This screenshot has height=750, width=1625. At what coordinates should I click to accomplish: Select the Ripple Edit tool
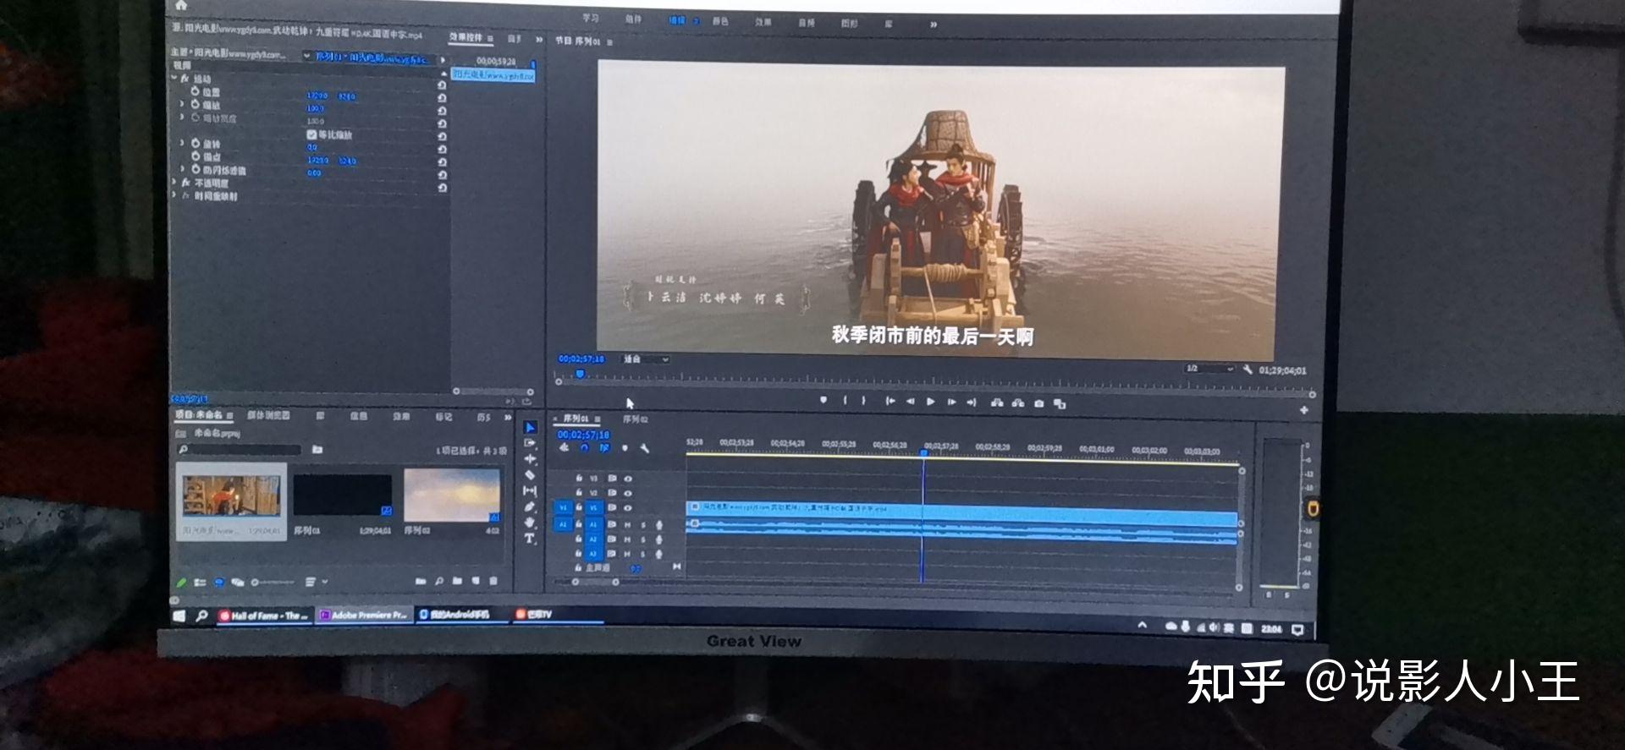530,459
